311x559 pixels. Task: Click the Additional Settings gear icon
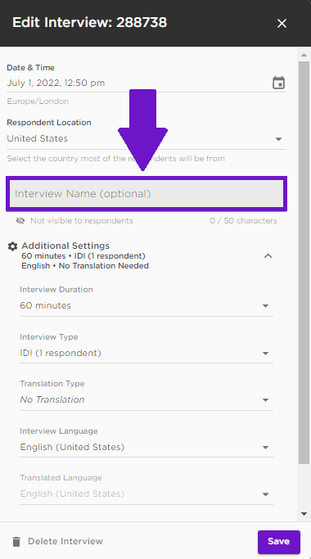[12, 246]
